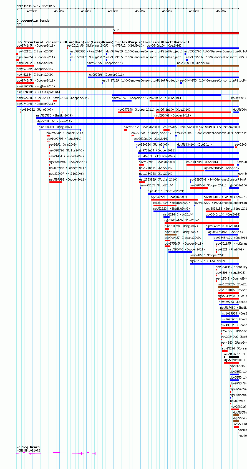
Task: Open dgv5638n100 (Coe2014) variant
Action: coord(138,124)
